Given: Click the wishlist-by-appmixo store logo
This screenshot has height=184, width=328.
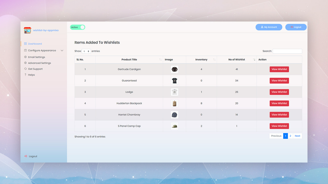Looking at the screenshot, I should pos(27,30).
